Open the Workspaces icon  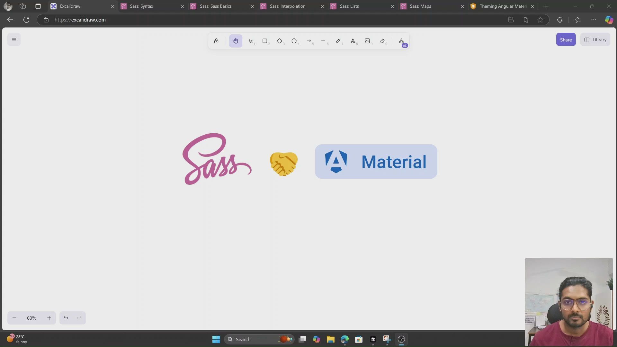[22, 6]
